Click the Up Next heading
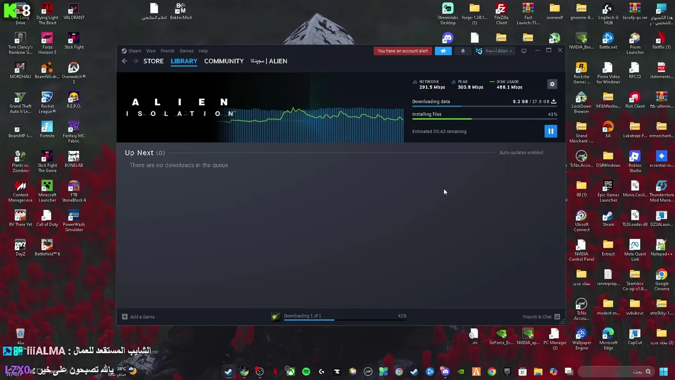 144,153
